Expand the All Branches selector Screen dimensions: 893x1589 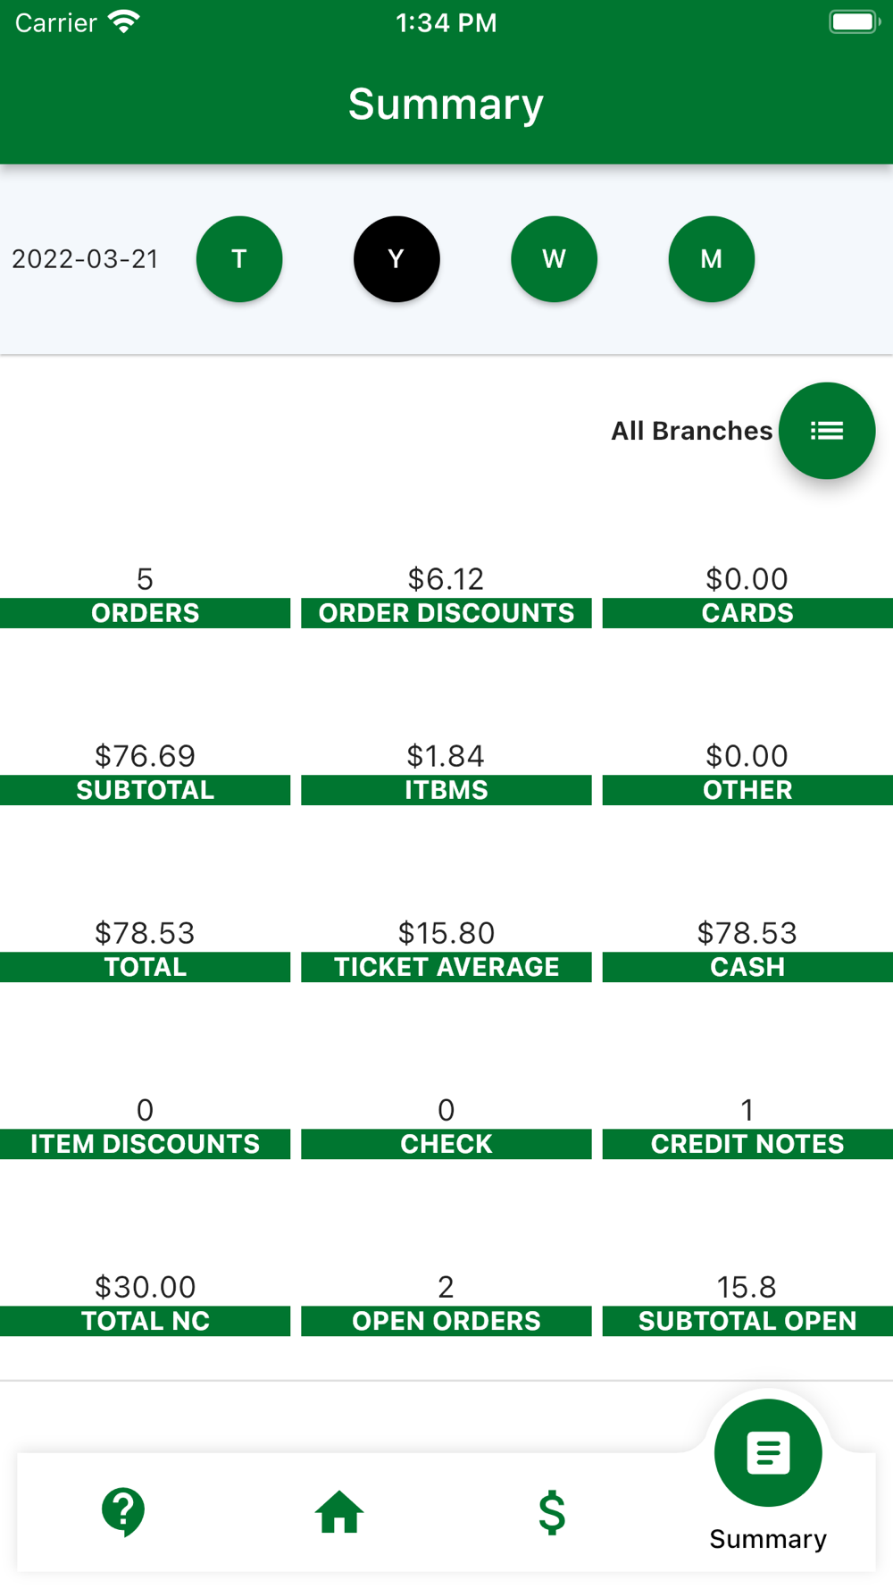coord(691,431)
